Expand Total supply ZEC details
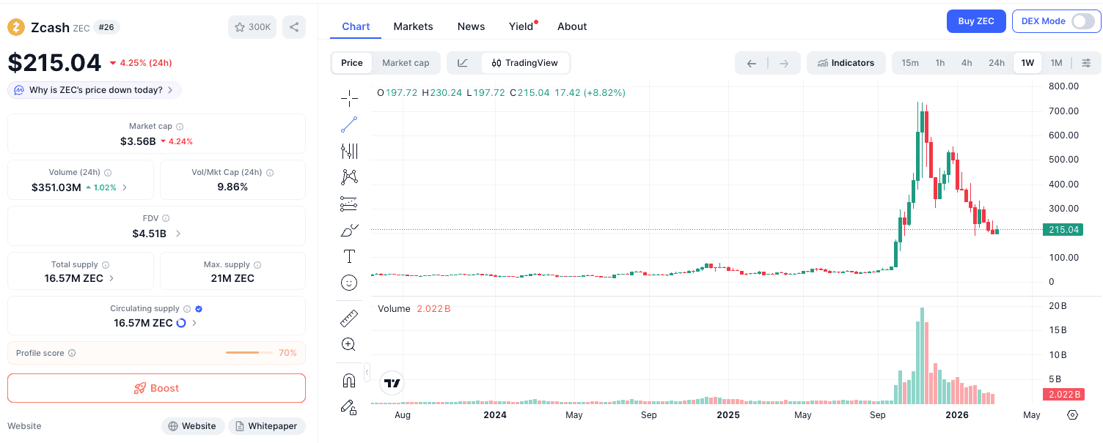This screenshot has height=443, width=1103. coord(111,278)
